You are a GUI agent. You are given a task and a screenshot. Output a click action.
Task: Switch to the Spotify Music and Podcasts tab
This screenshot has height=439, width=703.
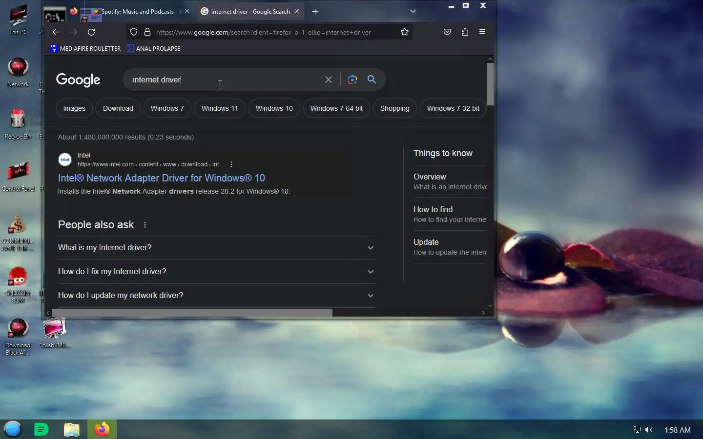tap(142, 11)
